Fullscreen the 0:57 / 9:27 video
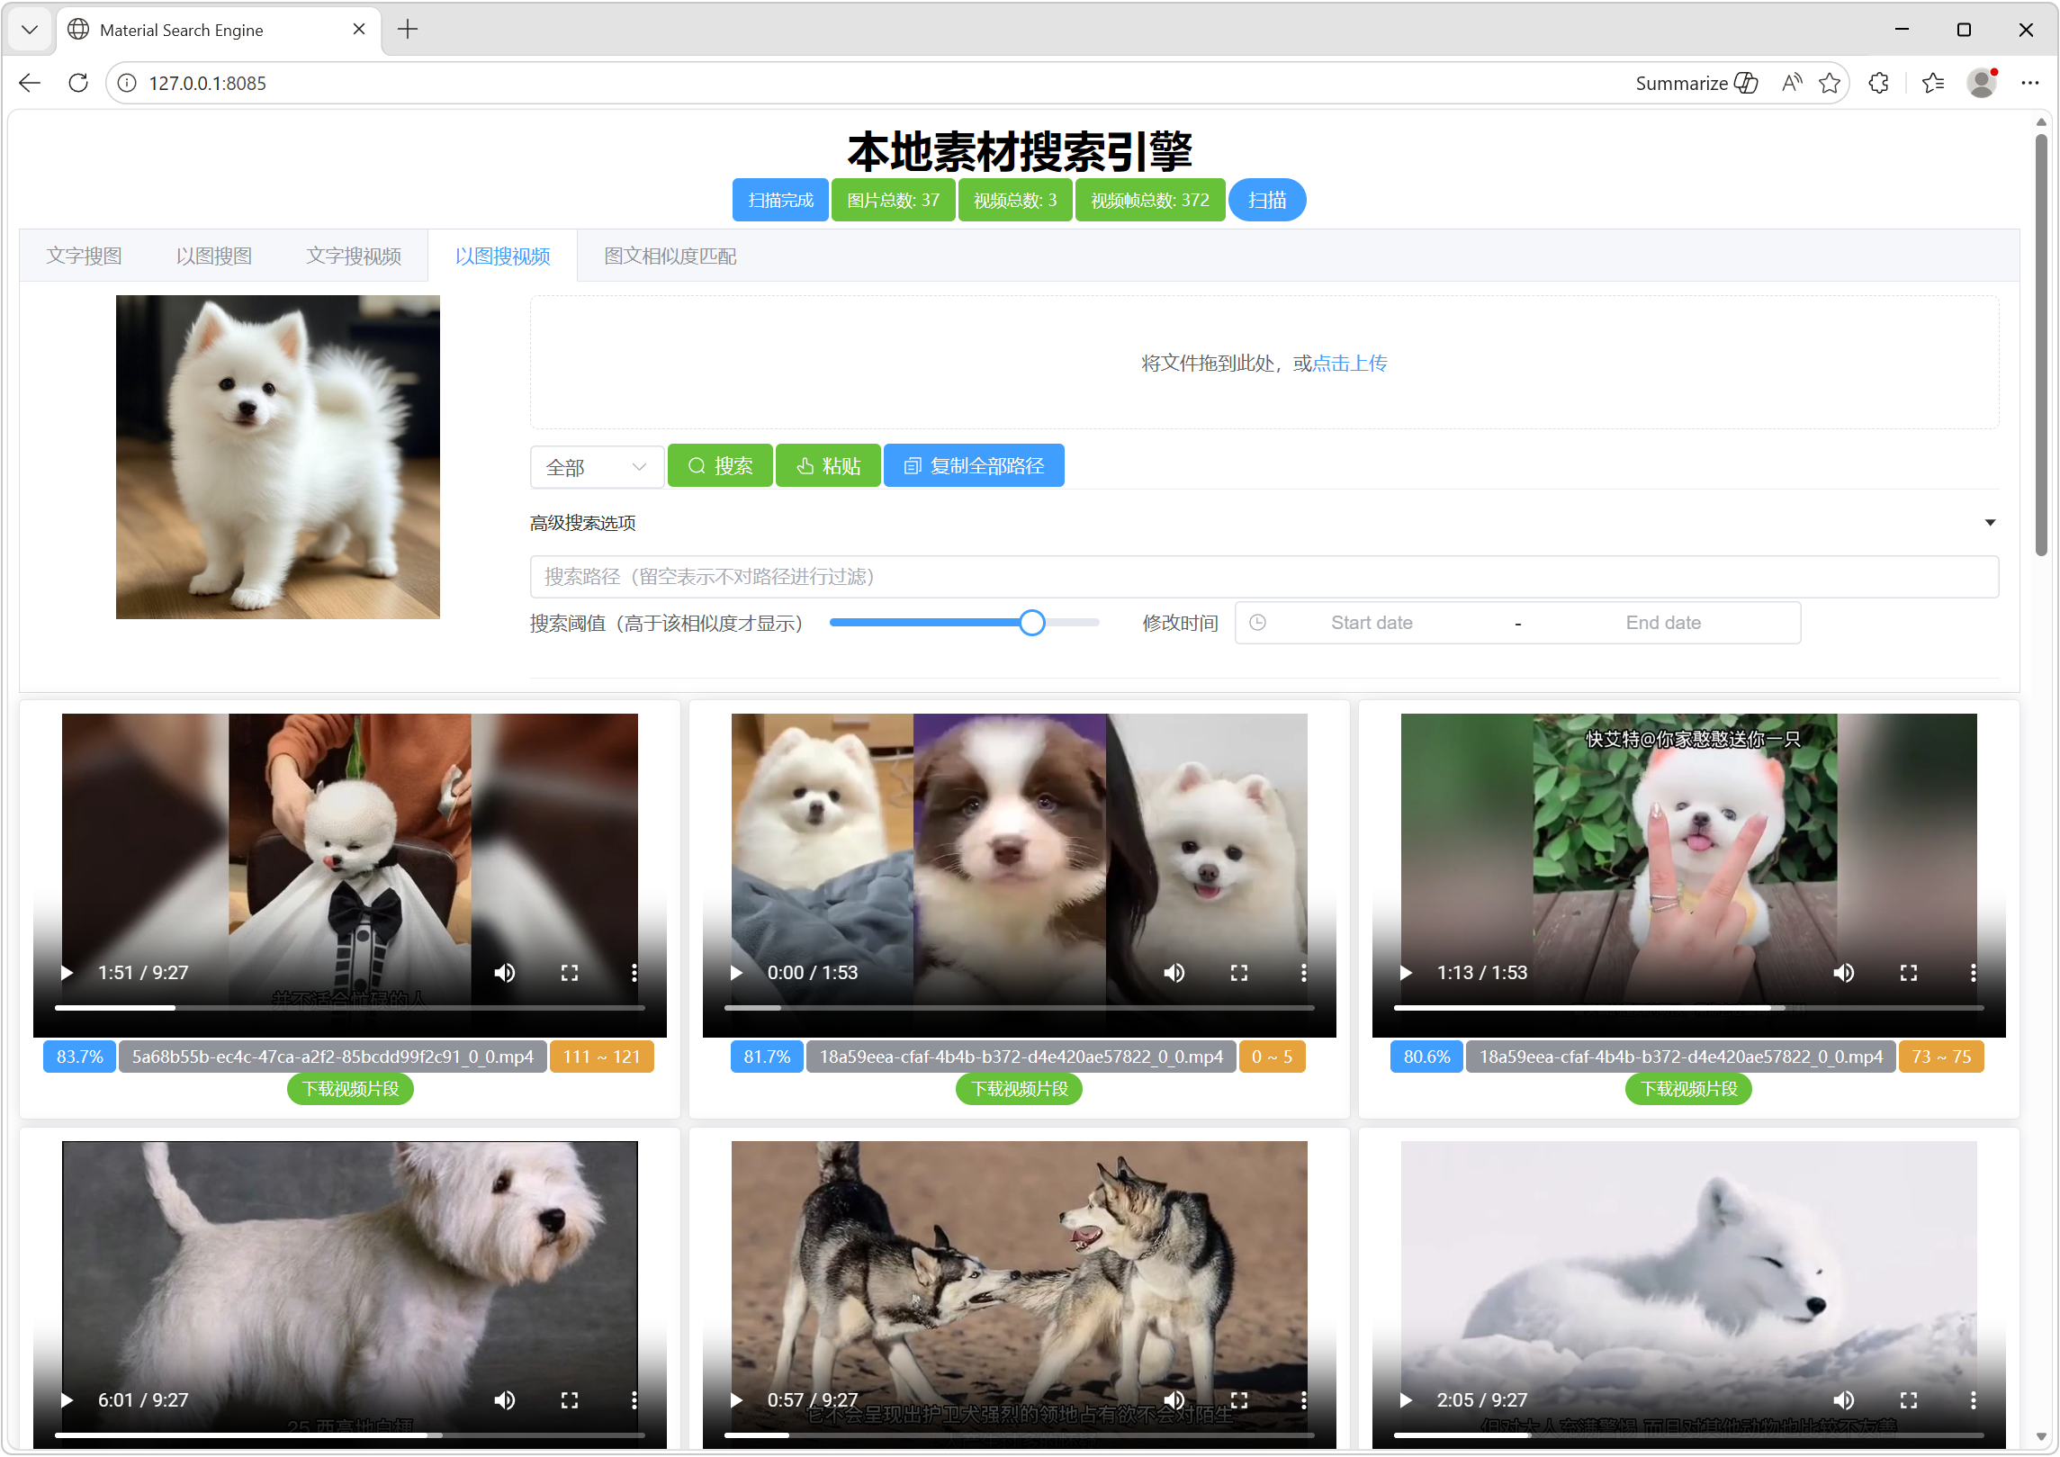 tap(1239, 1400)
